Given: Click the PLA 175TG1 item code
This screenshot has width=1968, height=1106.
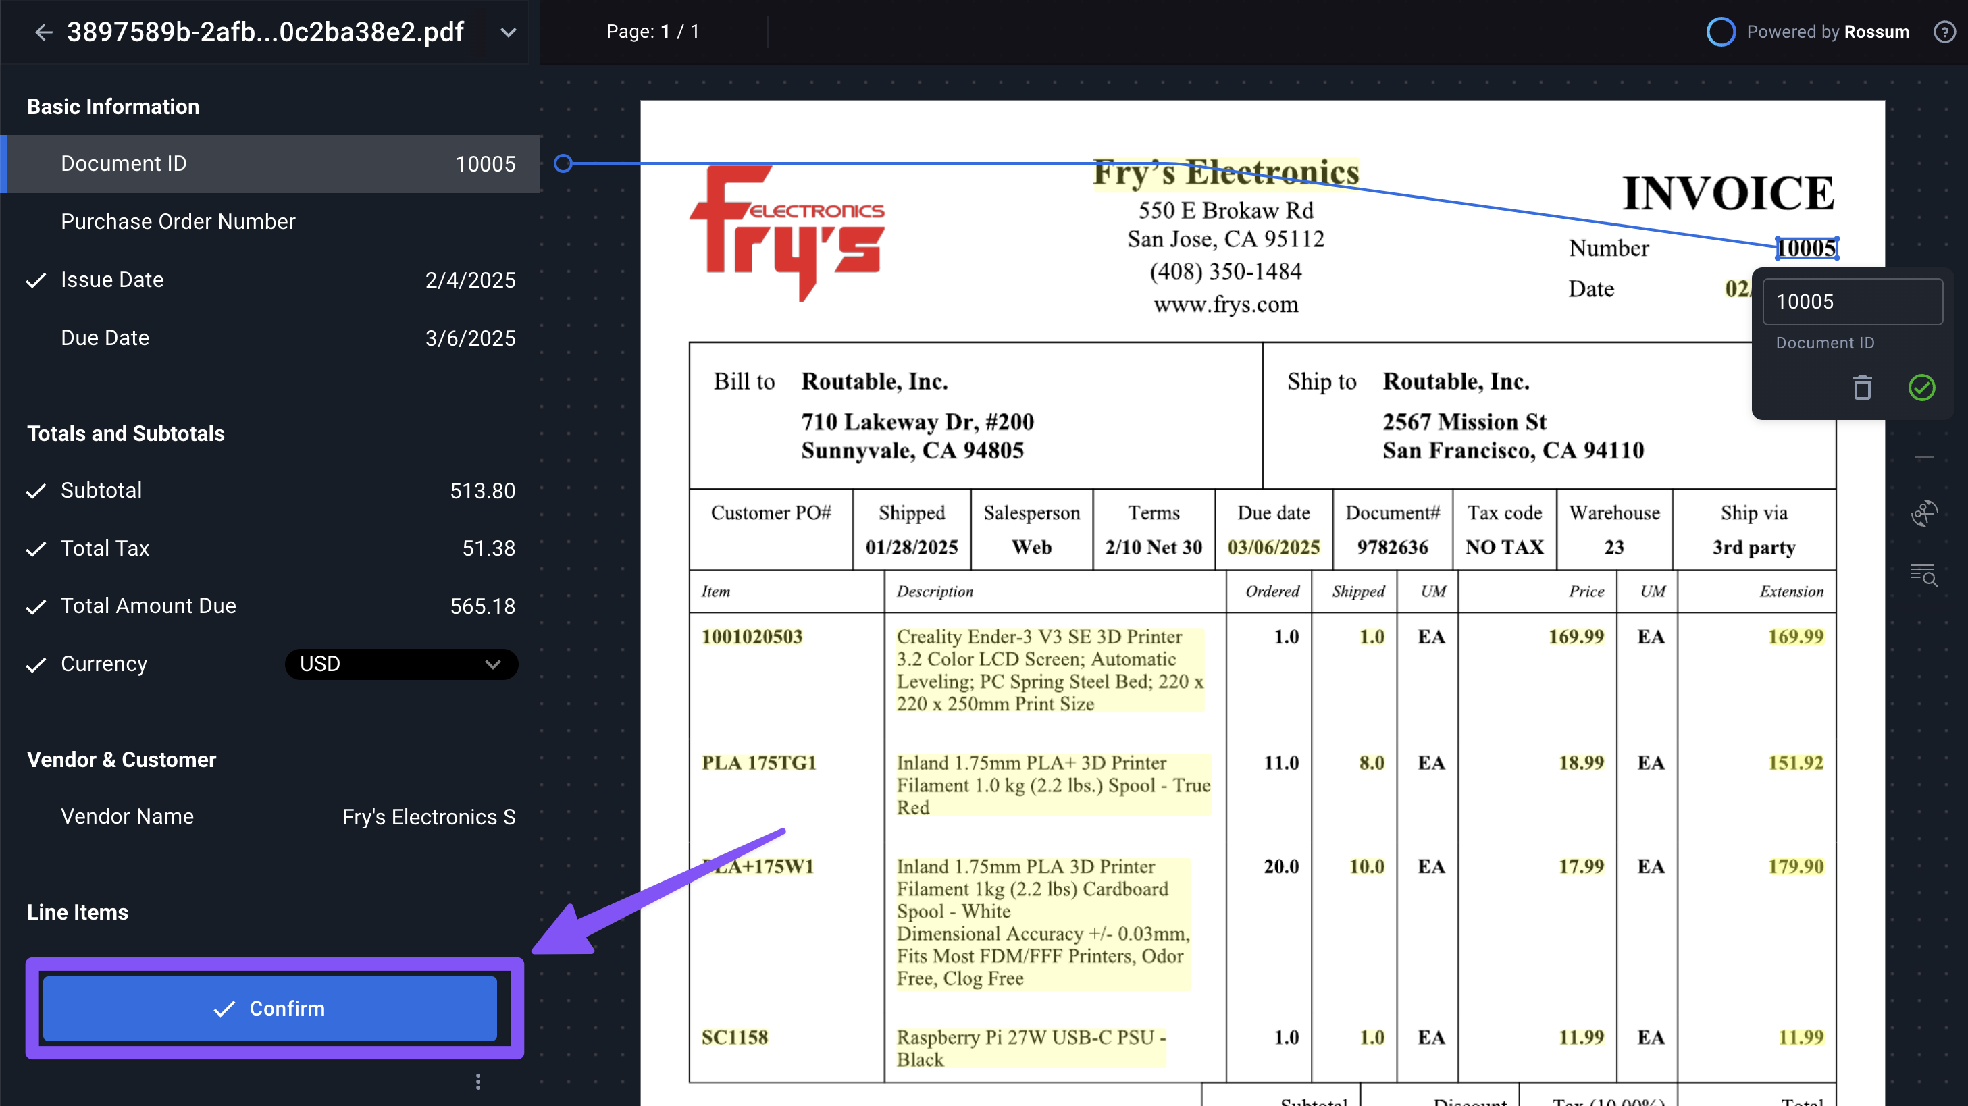Looking at the screenshot, I should [759, 763].
